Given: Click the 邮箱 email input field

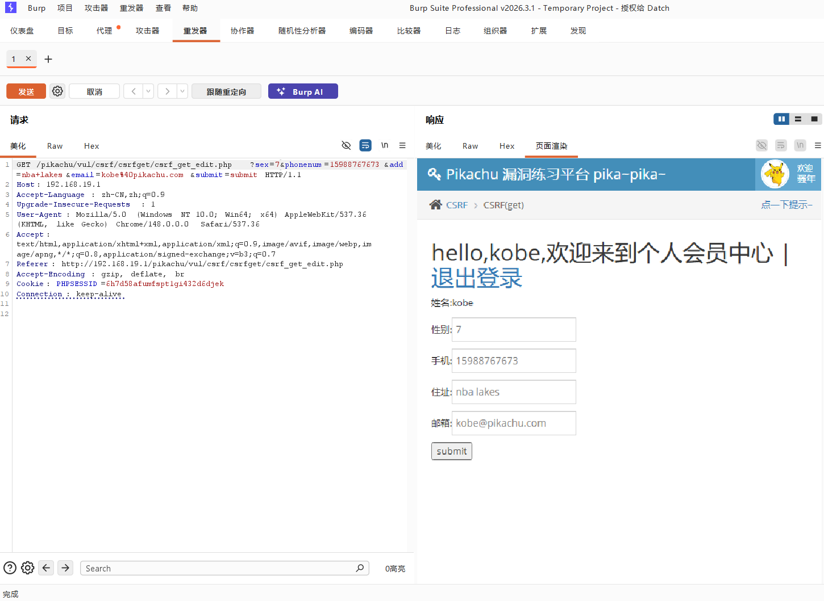Looking at the screenshot, I should 514,423.
